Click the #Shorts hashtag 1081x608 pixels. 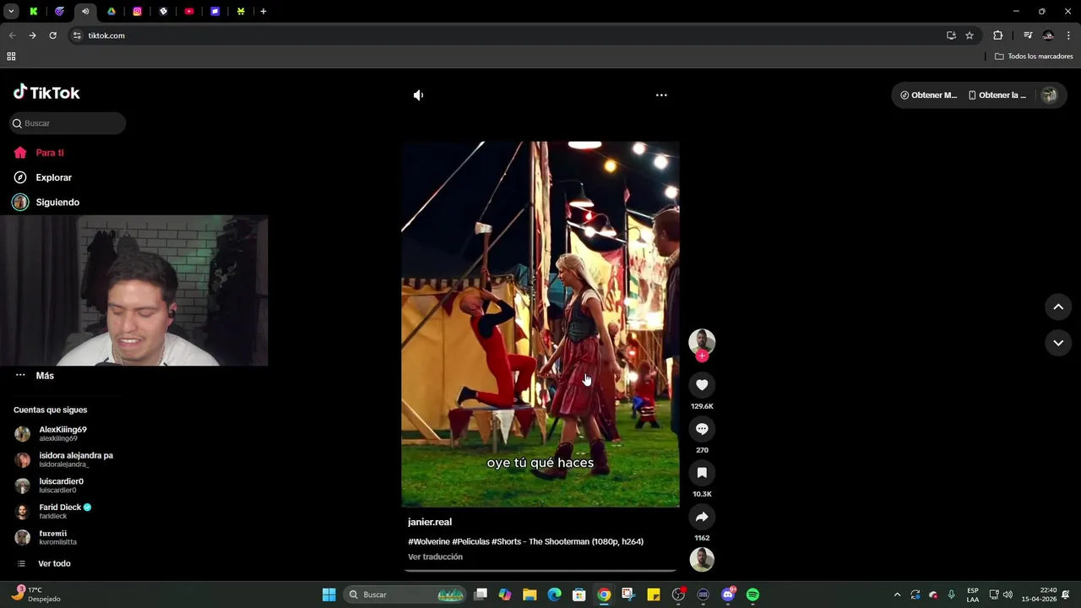coord(506,541)
